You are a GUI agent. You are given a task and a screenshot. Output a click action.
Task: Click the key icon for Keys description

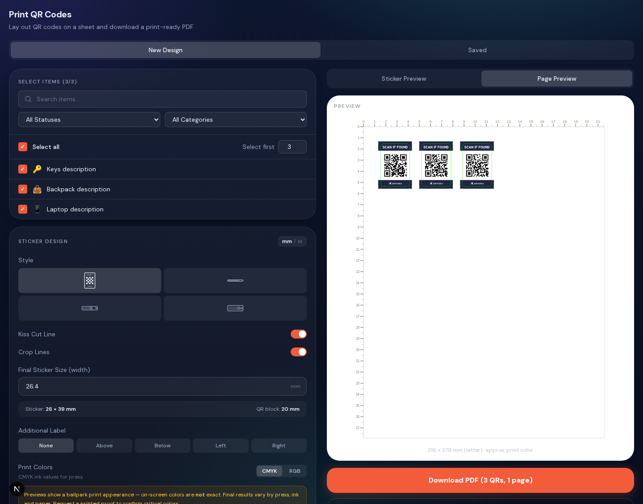click(x=38, y=169)
